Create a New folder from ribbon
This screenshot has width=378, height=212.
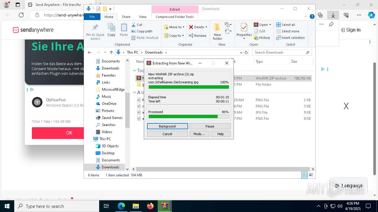(217, 32)
